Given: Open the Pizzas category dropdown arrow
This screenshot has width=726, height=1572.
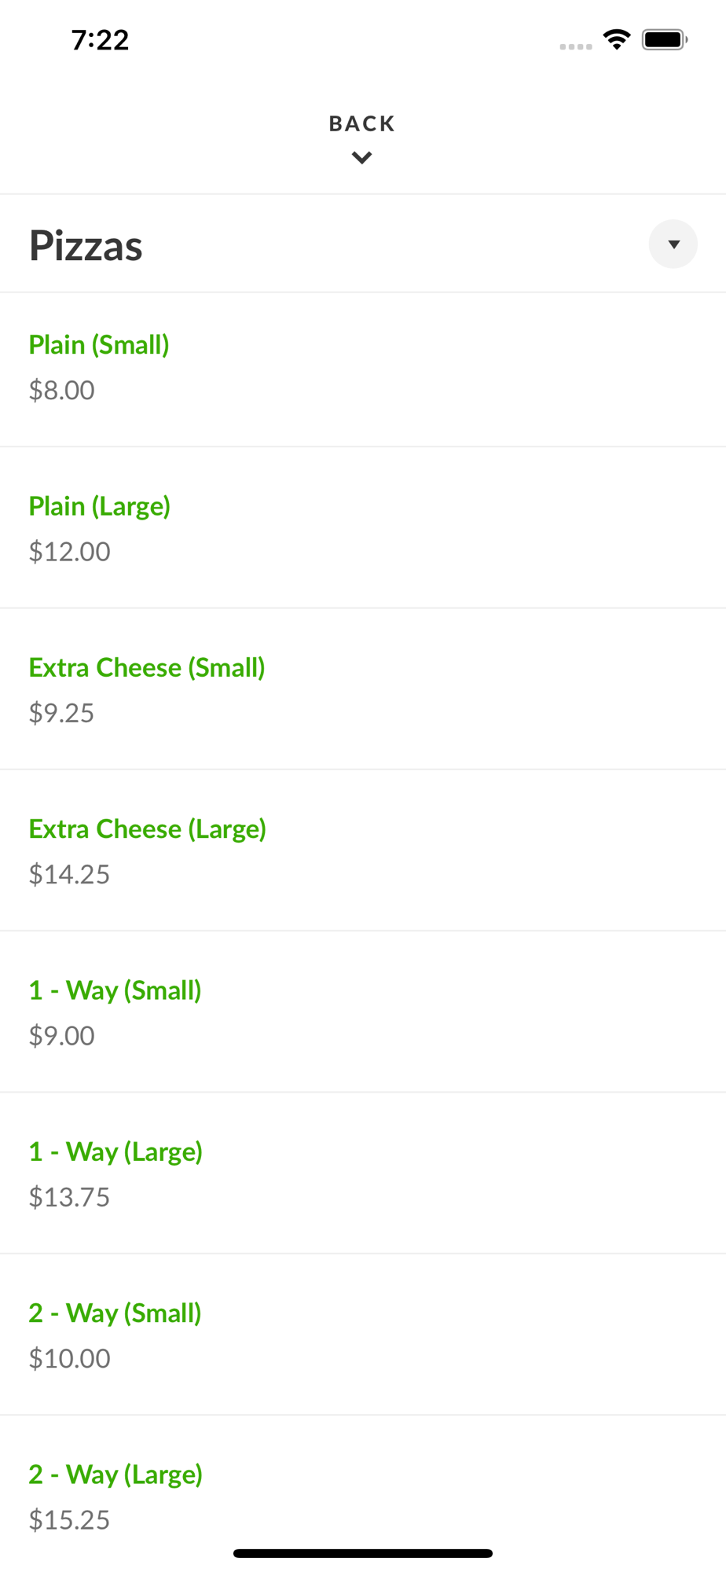Looking at the screenshot, I should click(673, 244).
